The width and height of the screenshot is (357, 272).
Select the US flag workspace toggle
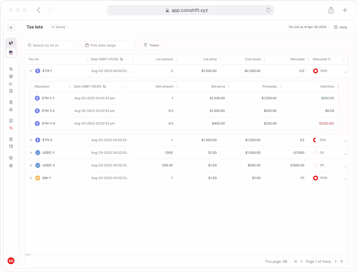[11, 53]
